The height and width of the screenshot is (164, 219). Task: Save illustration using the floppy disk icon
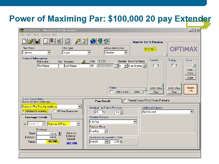tap(38, 41)
